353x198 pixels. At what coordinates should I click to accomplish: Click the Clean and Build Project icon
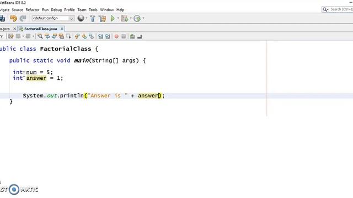click(102, 18)
